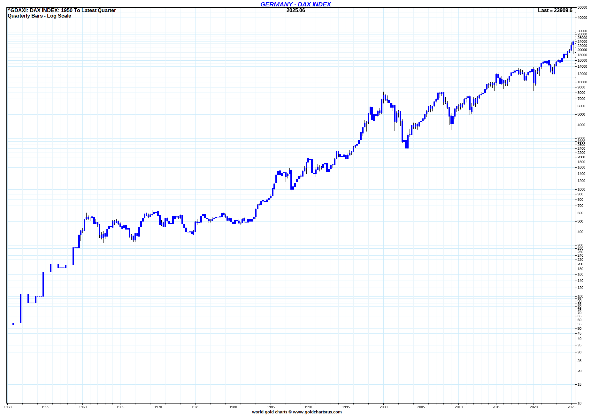Click the 300 label on the y-axis
The width and height of the screenshot is (591, 415).
click(580, 245)
